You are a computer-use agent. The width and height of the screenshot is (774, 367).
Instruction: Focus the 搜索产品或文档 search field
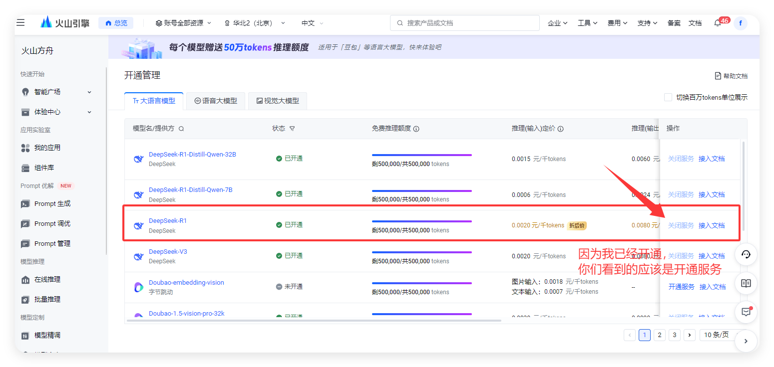tap(465, 23)
